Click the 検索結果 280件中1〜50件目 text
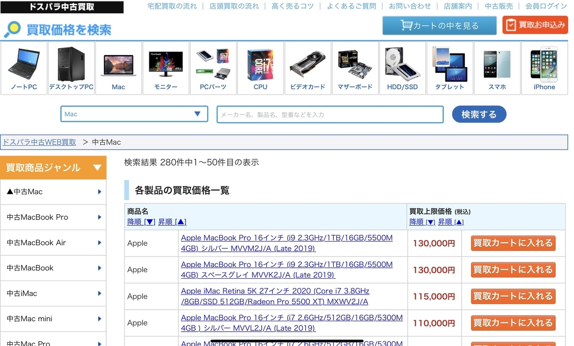This screenshot has height=346, width=574. tap(191, 162)
